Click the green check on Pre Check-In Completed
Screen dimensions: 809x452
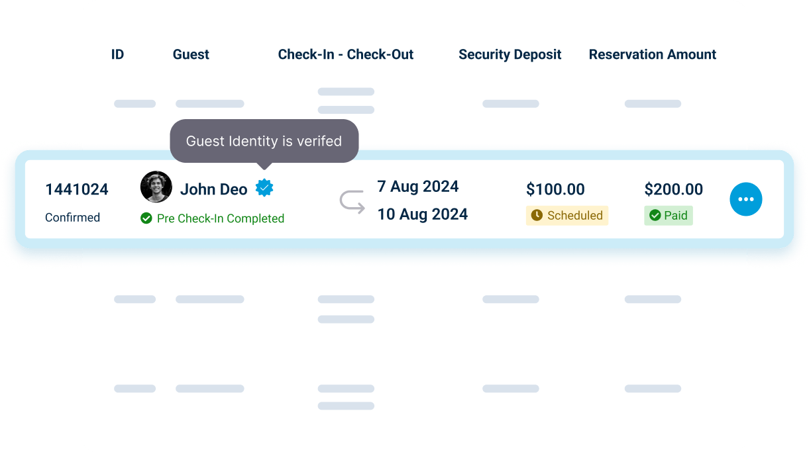(146, 217)
